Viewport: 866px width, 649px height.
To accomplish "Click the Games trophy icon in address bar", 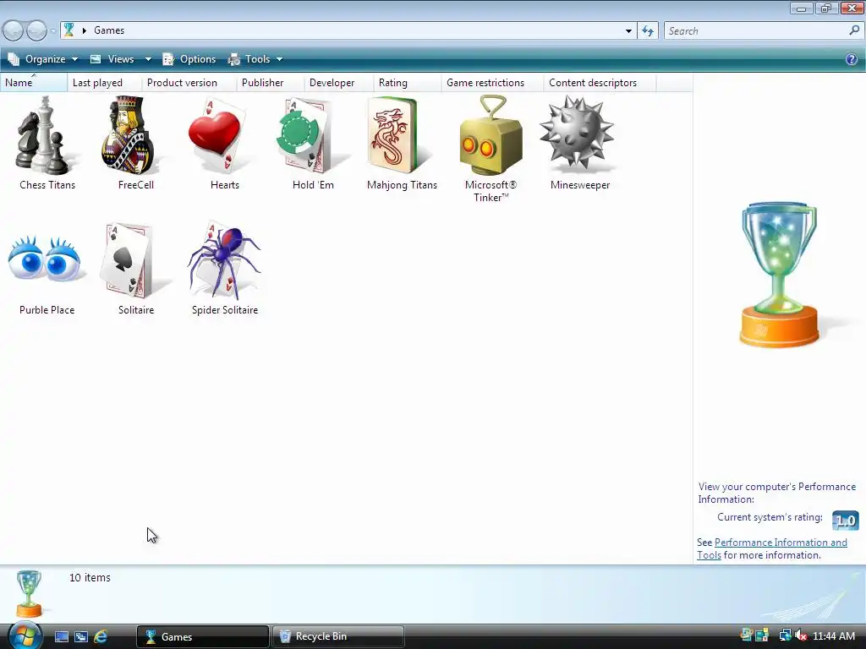I will pos(69,30).
